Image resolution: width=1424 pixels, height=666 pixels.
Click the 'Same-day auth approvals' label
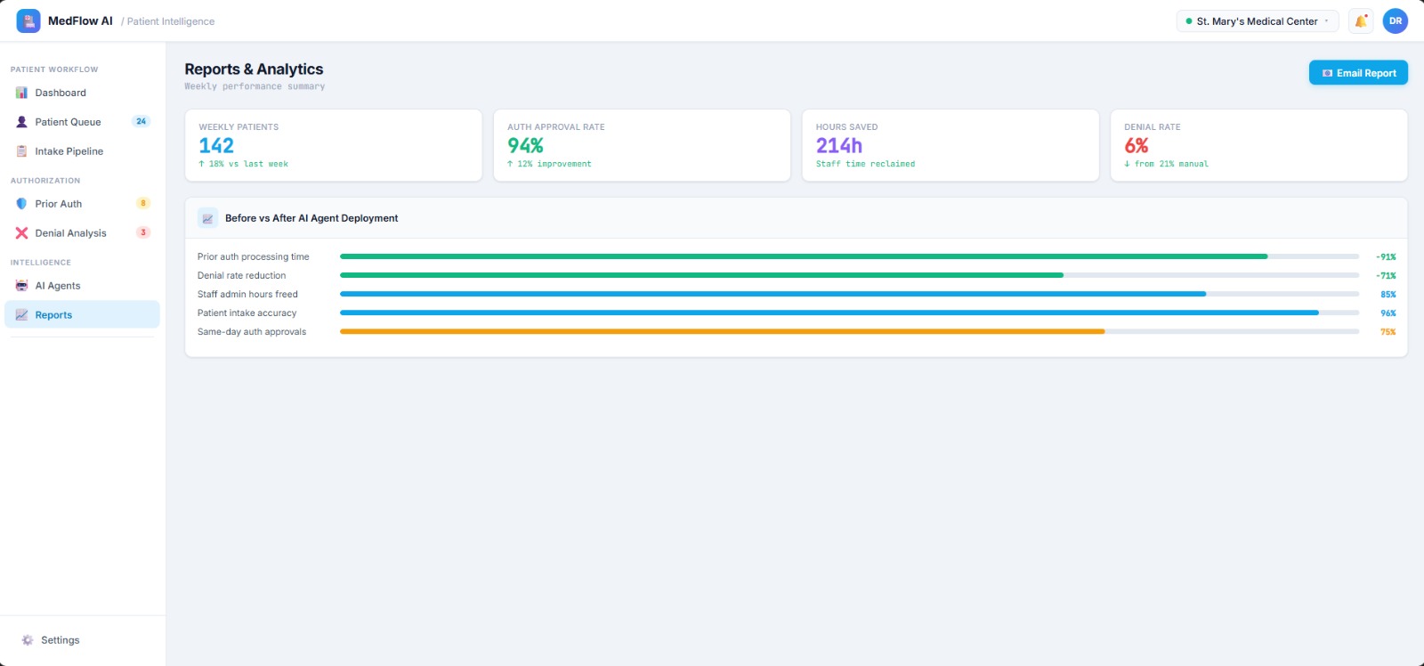(x=252, y=332)
